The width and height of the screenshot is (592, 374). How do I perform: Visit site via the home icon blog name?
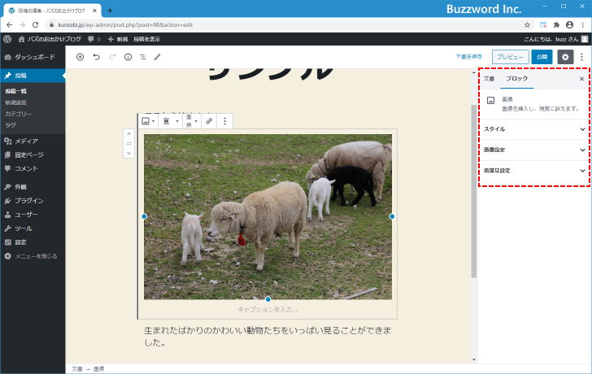click(x=50, y=39)
